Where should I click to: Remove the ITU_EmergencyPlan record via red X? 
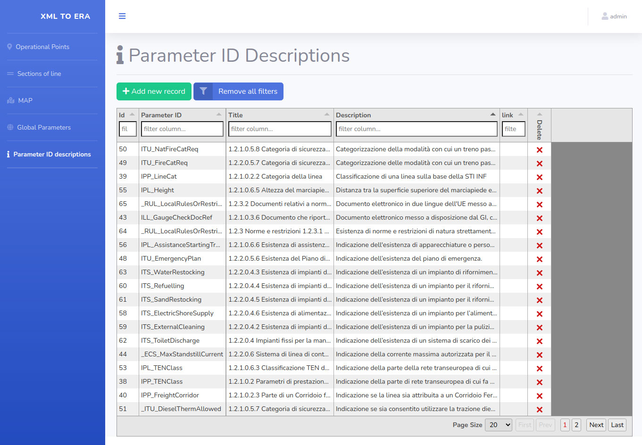(539, 259)
